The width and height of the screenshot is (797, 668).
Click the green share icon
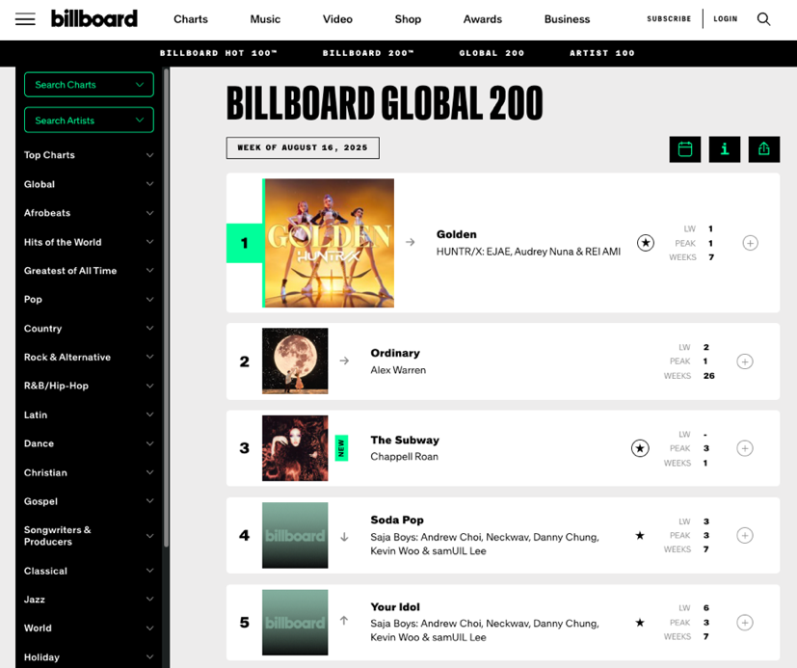[x=764, y=148]
